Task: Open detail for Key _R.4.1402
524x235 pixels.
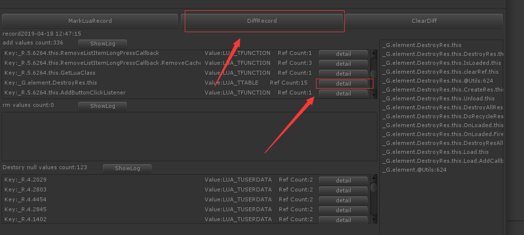Action: point(343,220)
